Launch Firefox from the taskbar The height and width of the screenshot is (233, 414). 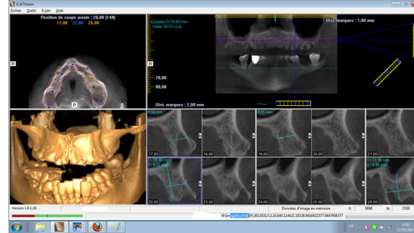point(97,227)
